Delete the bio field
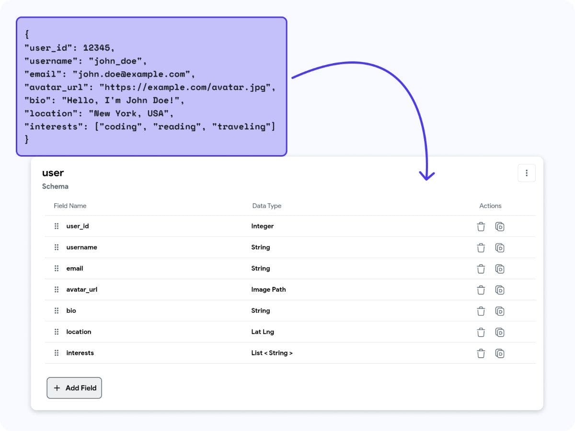575x431 pixels. tap(481, 311)
